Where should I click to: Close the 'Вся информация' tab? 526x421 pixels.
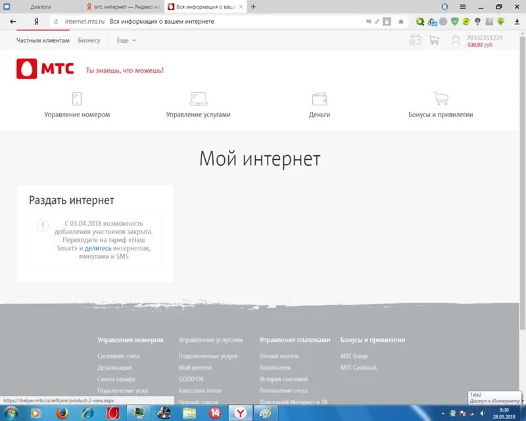click(241, 7)
